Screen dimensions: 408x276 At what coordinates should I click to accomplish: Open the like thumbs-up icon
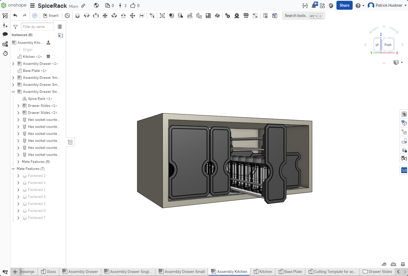click(133, 5)
